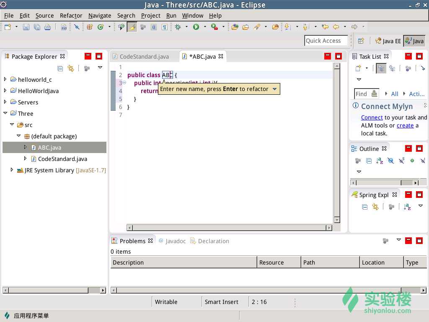Switch to the Javadoc tab
429x322 pixels.
(x=172, y=241)
